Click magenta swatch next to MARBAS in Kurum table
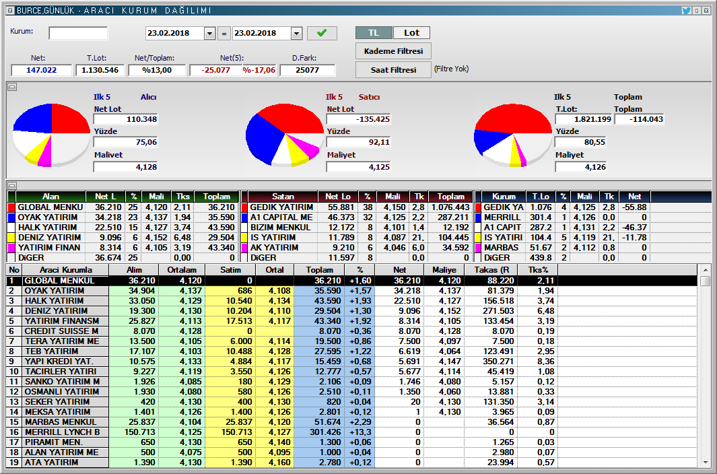Screen dimensions: 717x474 click(478, 248)
